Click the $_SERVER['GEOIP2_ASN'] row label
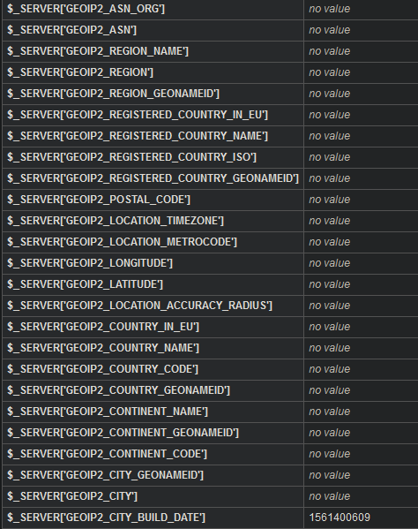This screenshot has width=418, height=529. tap(71, 30)
